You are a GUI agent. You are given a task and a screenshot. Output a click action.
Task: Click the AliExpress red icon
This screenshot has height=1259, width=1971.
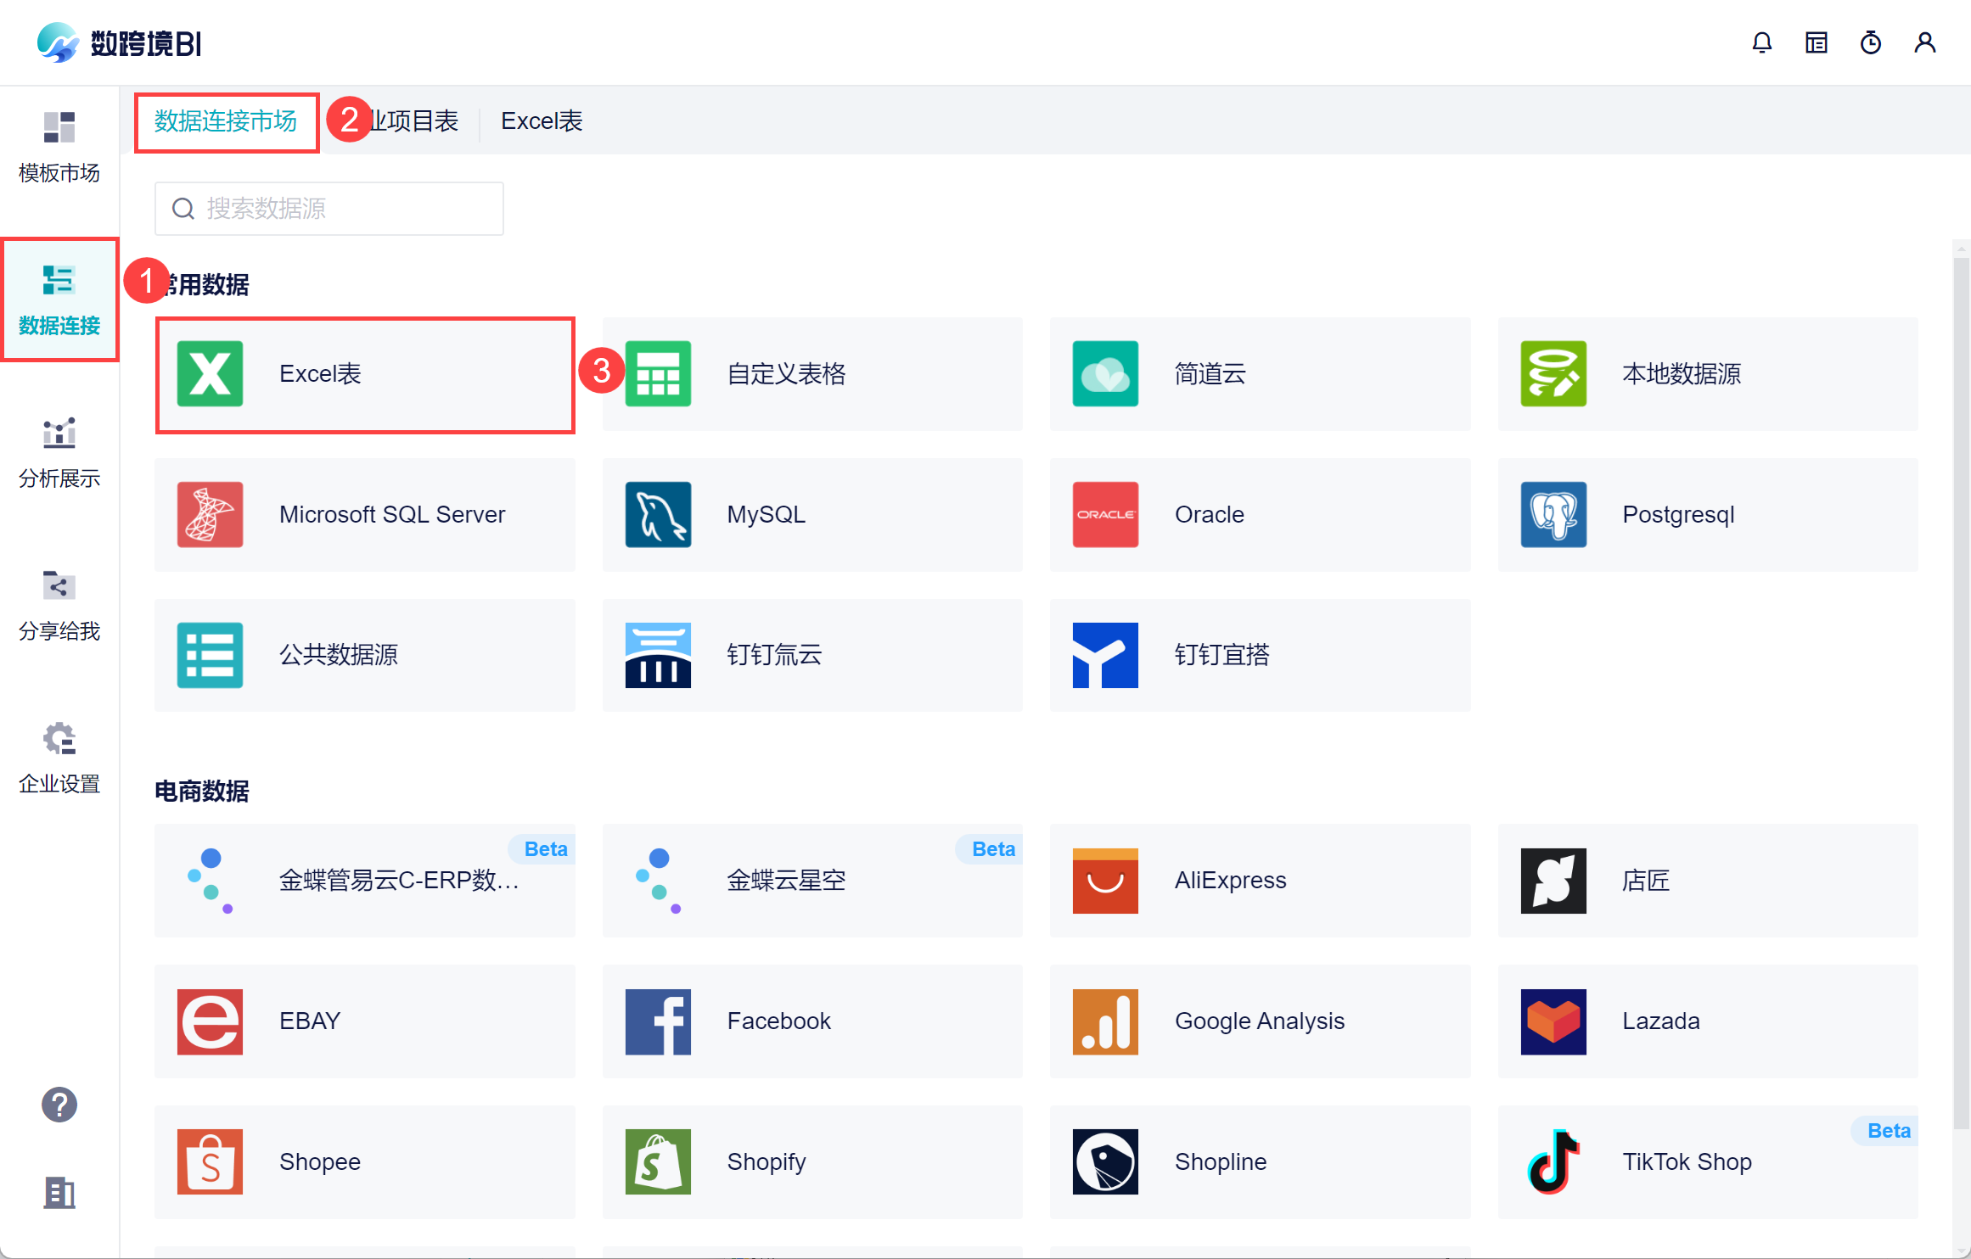1105,881
